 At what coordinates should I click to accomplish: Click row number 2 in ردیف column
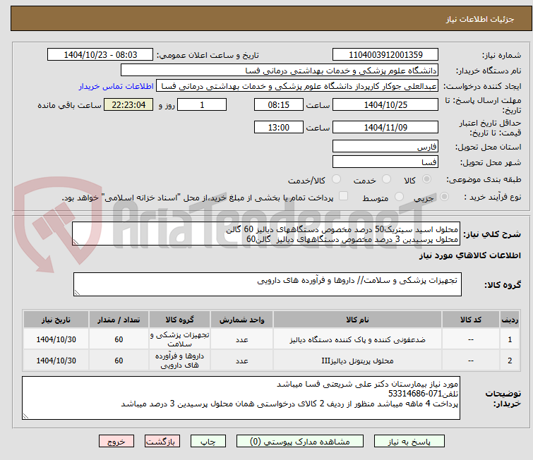click(x=510, y=360)
